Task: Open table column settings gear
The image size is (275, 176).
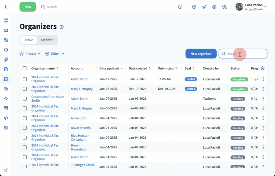Action: point(262,68)
